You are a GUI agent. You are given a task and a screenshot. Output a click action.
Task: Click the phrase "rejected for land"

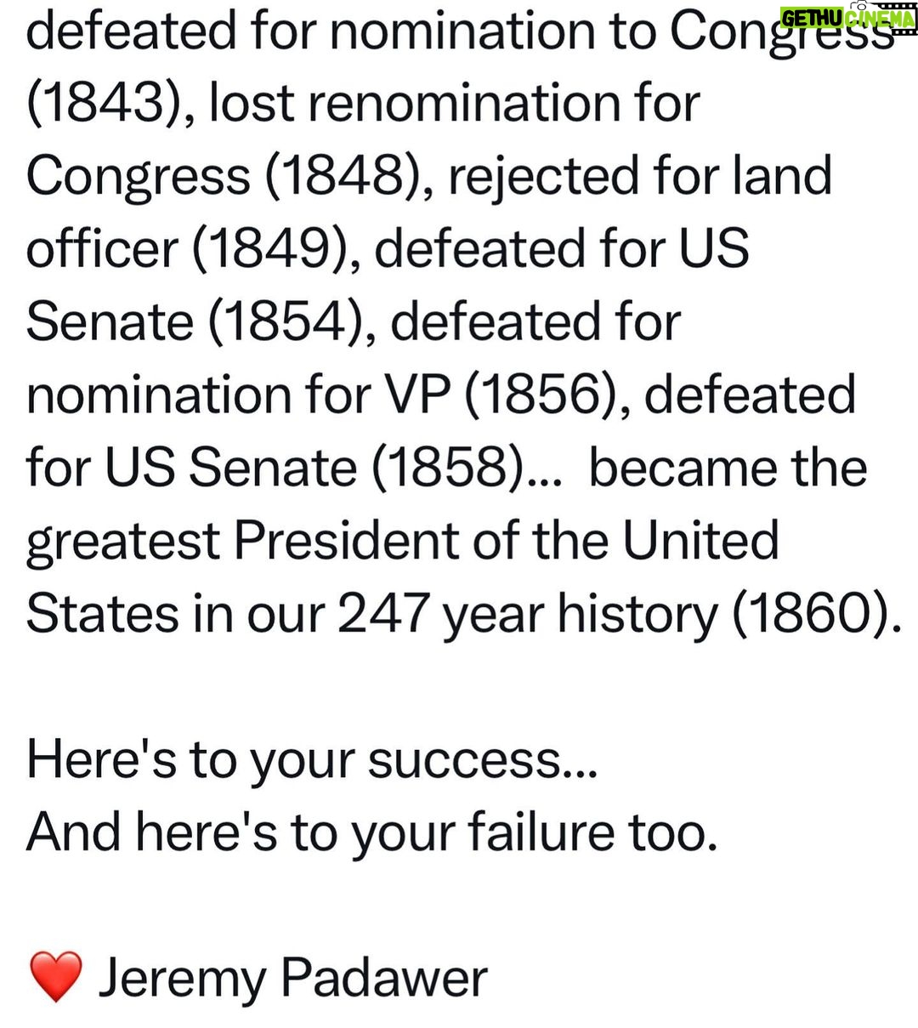pyautogui.click(x=640, y=176)
